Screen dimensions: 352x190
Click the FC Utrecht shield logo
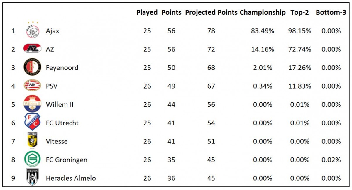tap(32, 122)
